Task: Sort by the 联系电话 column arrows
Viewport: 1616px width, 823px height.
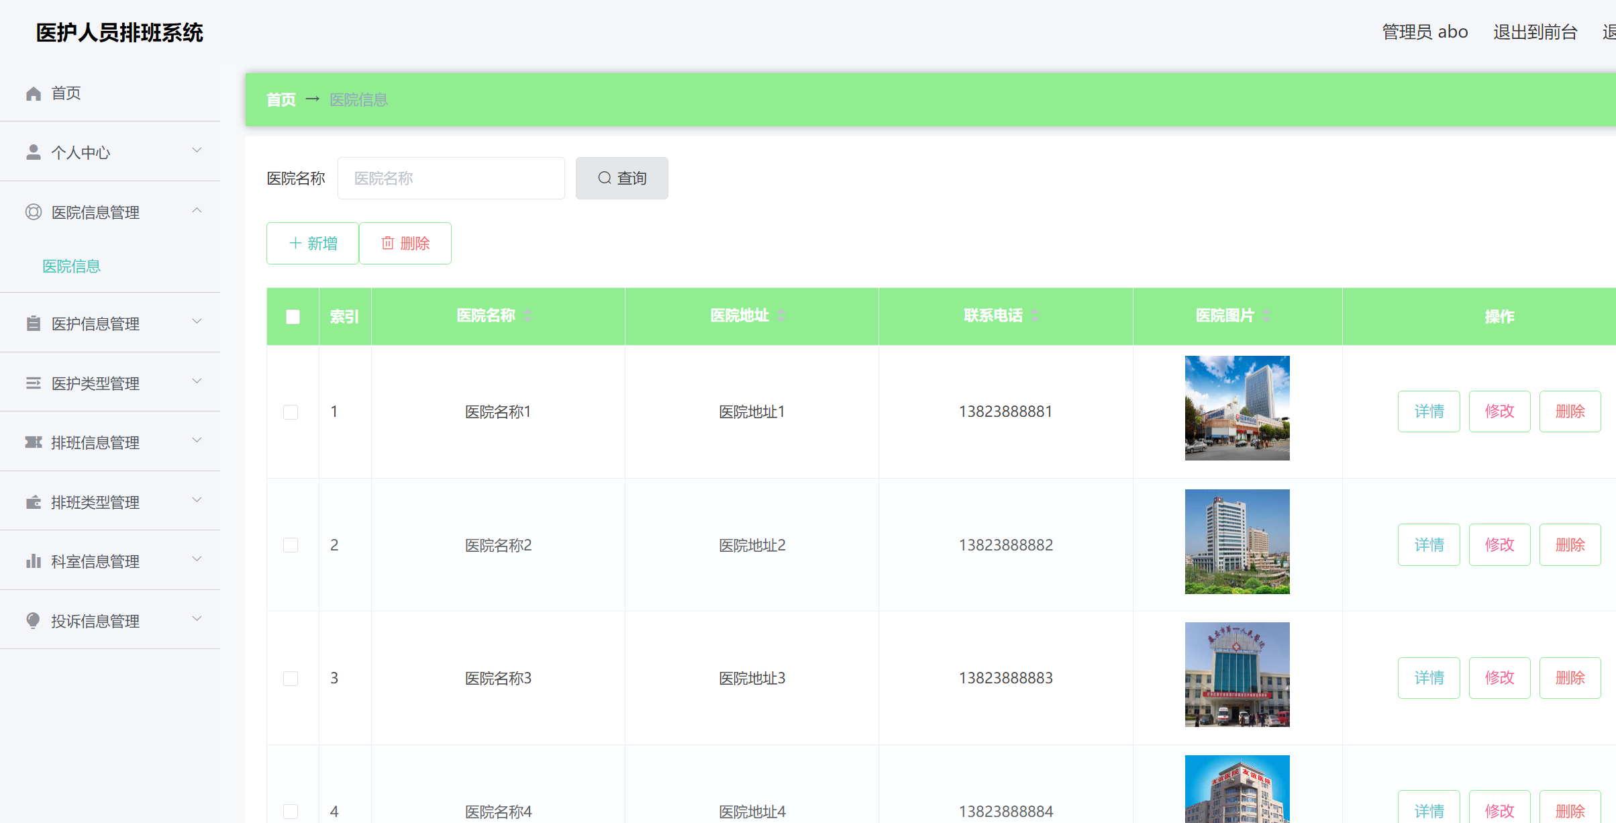Action: (1036, 316)
